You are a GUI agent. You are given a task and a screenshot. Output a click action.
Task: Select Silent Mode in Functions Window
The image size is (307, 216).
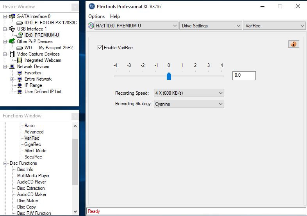click(x=36, y=151)
